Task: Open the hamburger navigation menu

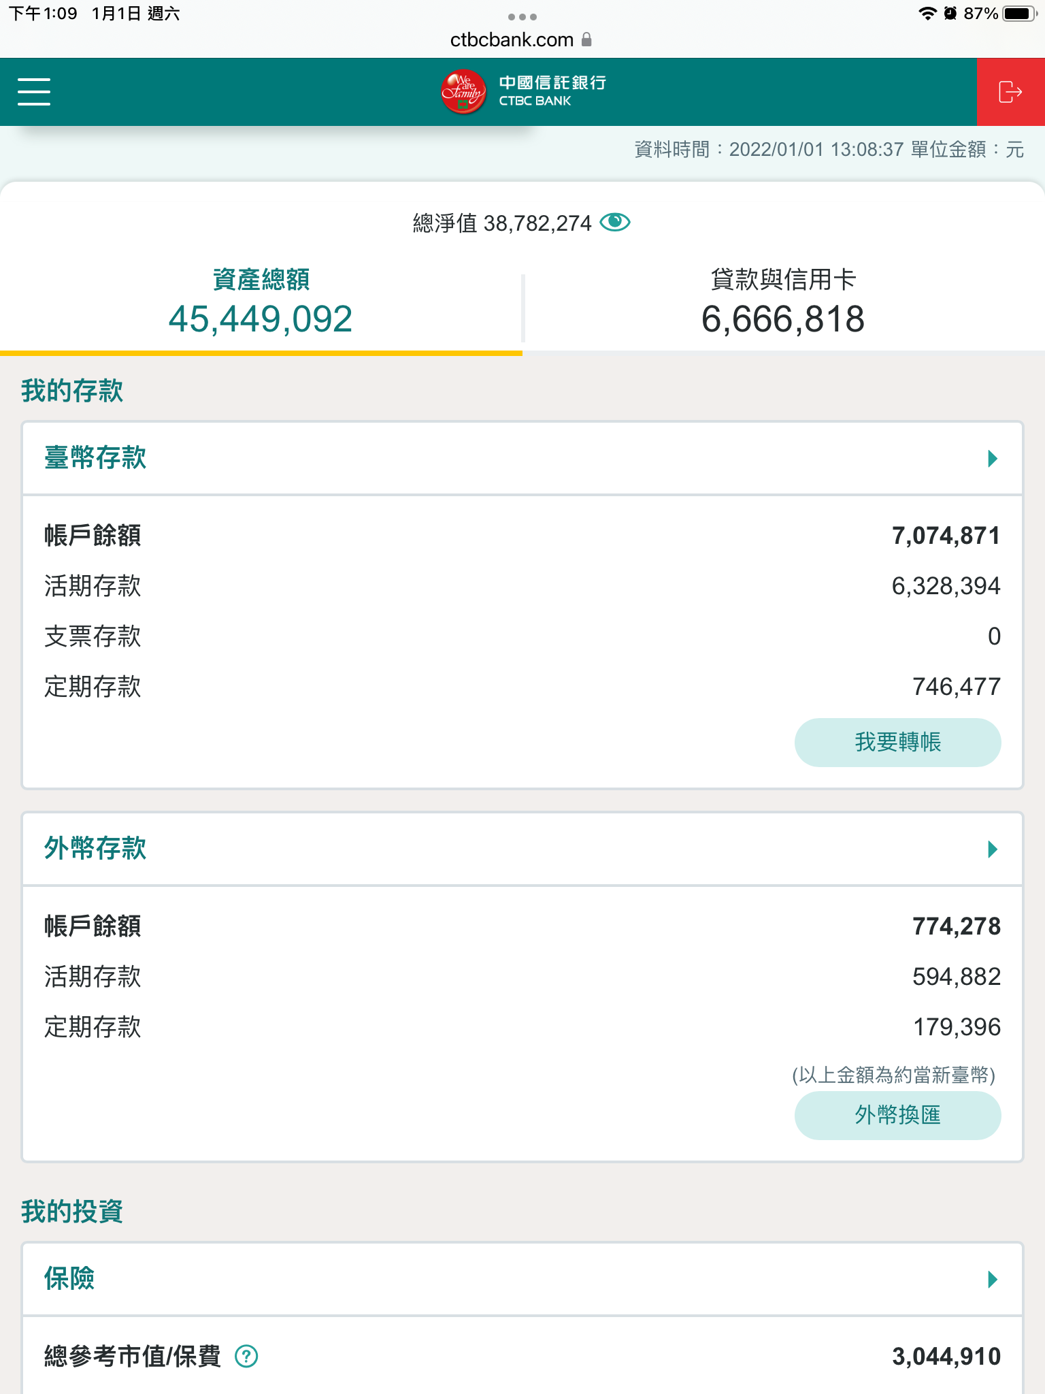Action: click(34, 92)
